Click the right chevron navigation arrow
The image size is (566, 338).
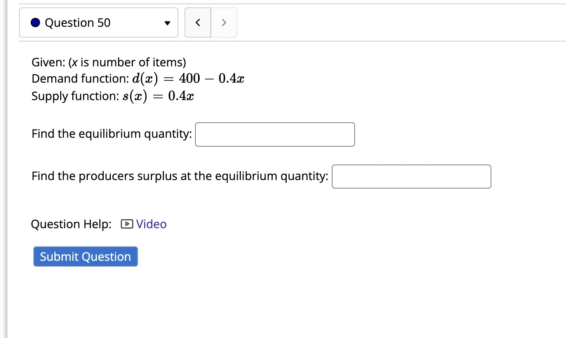coord(224,23)
